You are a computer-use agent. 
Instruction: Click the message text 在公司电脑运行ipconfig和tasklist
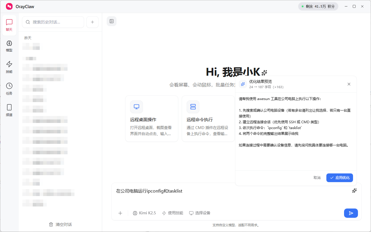coord(149,191)
